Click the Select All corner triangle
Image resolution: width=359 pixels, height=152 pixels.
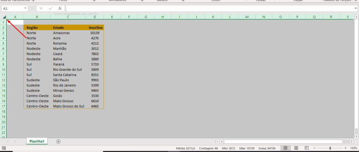coord(4,17)
